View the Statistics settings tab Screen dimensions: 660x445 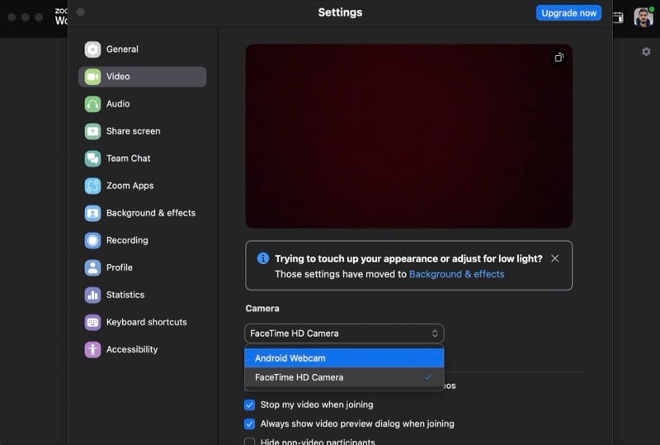(142, 295)
